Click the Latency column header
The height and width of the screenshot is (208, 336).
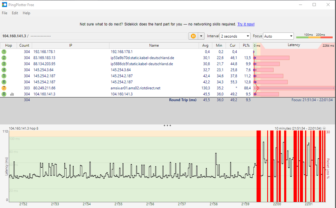(x=294, y=45)
